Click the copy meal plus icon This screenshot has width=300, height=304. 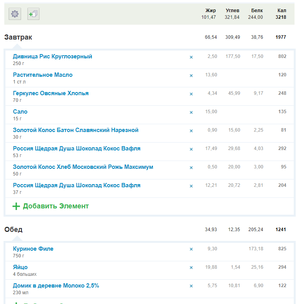click(33, 14)
